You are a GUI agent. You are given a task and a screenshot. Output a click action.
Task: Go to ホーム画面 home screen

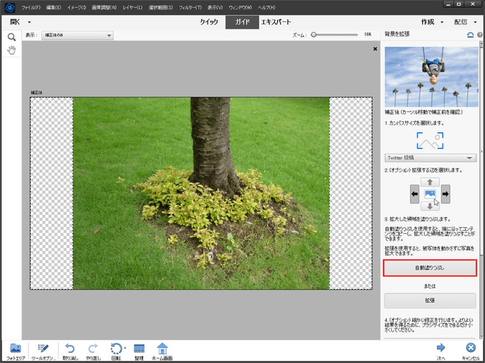[162, 350]
